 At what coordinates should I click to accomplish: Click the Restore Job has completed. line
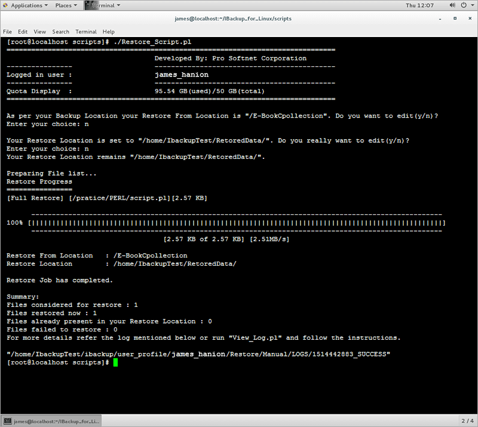pos(60,280)
